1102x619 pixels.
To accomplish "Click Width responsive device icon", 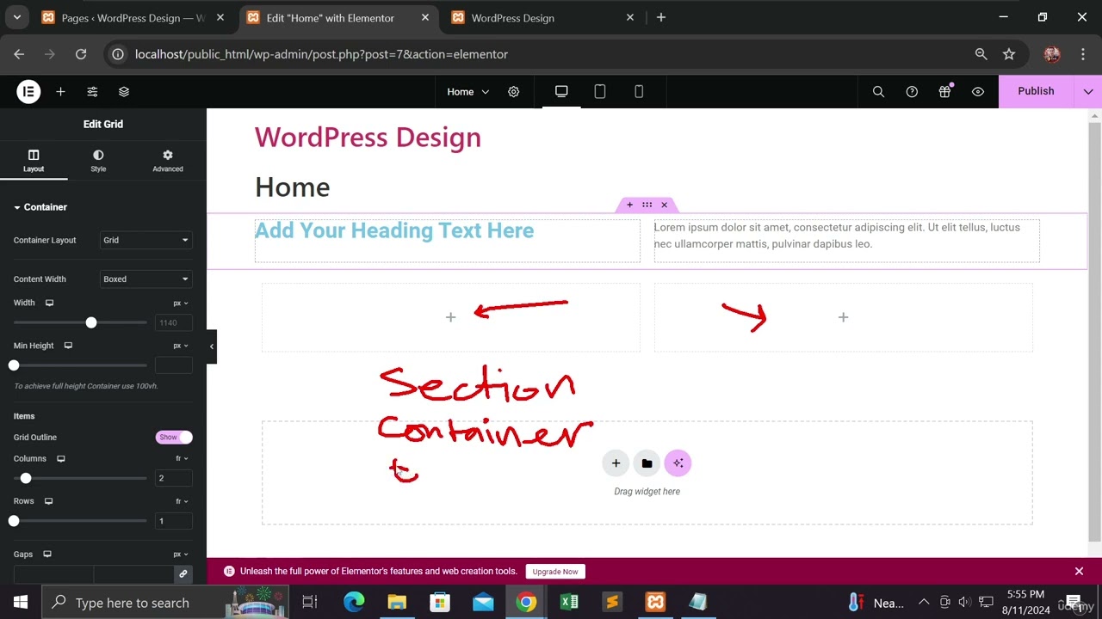I will (x=49, y=303).
